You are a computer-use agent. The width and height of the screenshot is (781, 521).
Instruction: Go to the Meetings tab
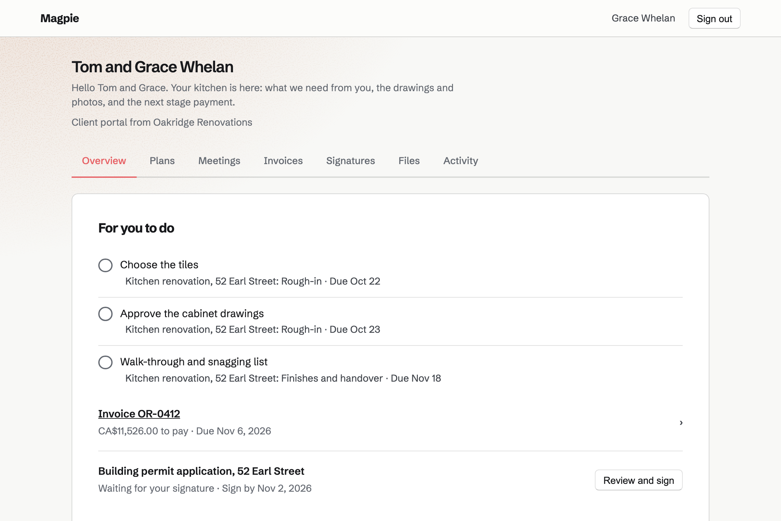click(219, 161)
